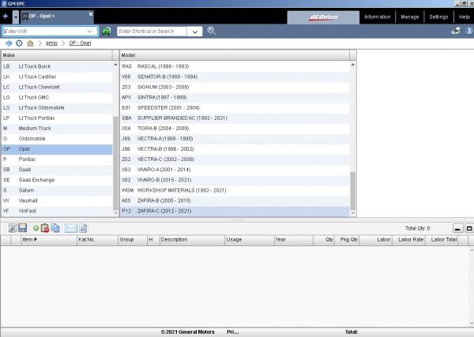Add a new tab with the plus icon
474x337 pixels.
(x=6, y=16)
